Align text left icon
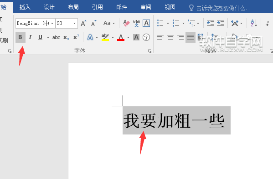 click(160, 37)
